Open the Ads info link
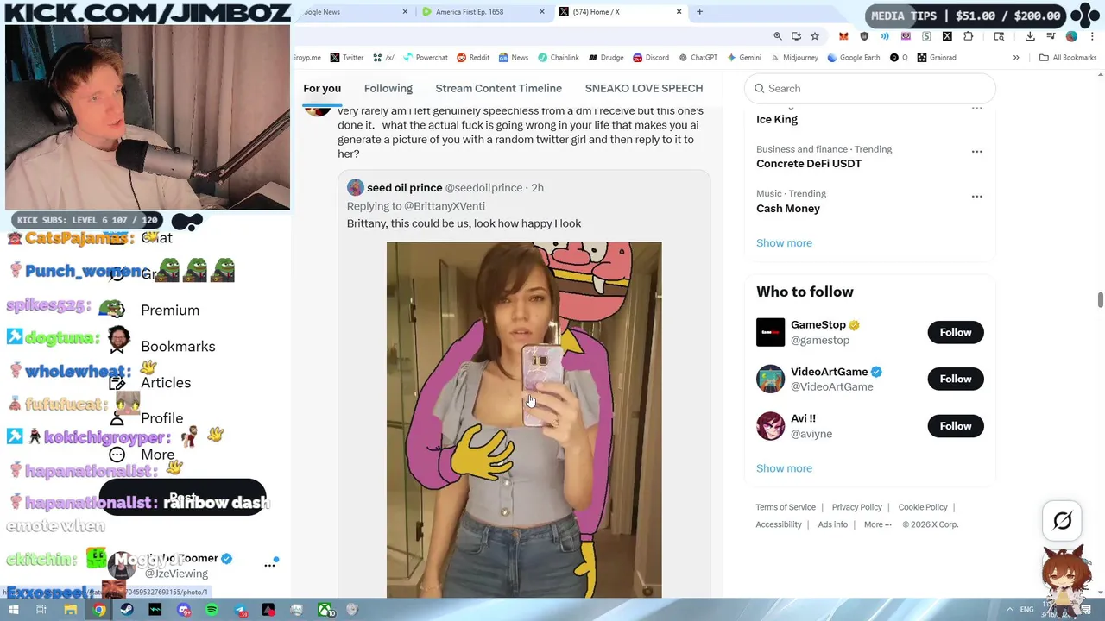The image size is (1105, 621). tap(832, 524)
